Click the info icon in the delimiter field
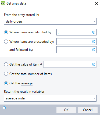 94,32
